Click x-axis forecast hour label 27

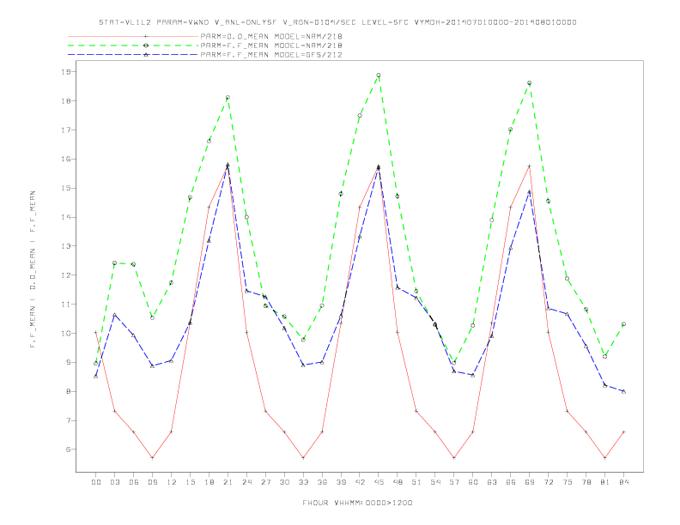pyautogui.click(x=265, y=482)
